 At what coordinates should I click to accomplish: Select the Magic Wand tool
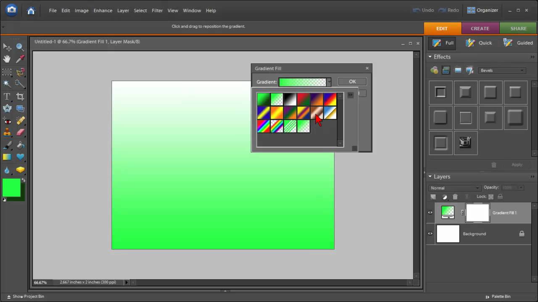click(x=7, y=83)
